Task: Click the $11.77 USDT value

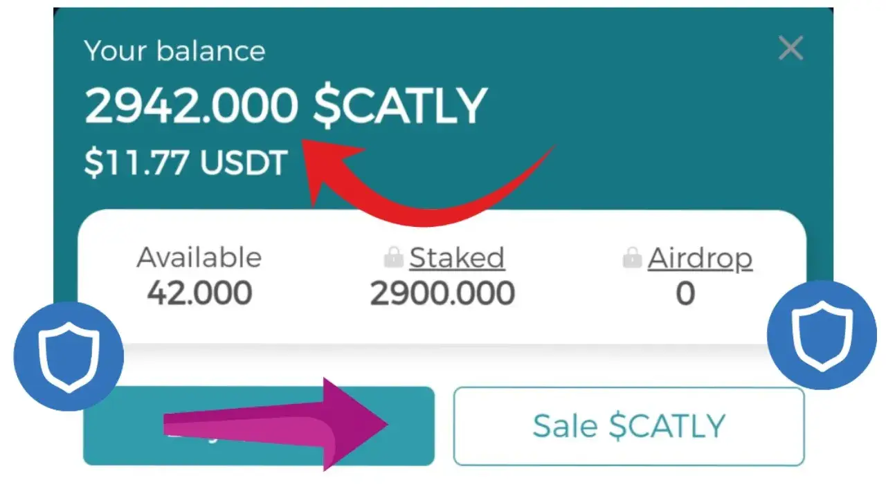Action: coord(186,164)
